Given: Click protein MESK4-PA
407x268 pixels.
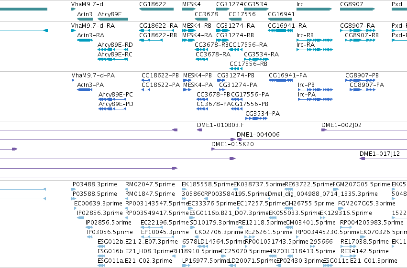Looking at the screenshot, I should pos(187,90).
